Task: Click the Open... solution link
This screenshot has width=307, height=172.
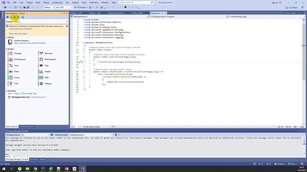Action: (x=17, y=94)
